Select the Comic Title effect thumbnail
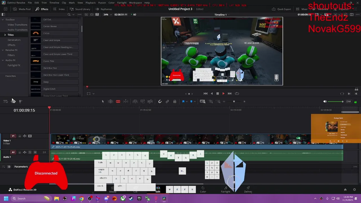This screenshot has height=203, width=361. 36,61
